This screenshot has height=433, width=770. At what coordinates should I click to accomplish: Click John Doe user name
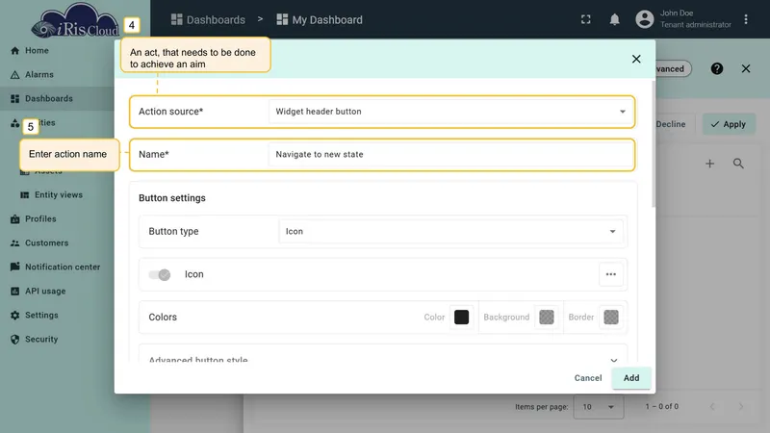click(677, 13)
